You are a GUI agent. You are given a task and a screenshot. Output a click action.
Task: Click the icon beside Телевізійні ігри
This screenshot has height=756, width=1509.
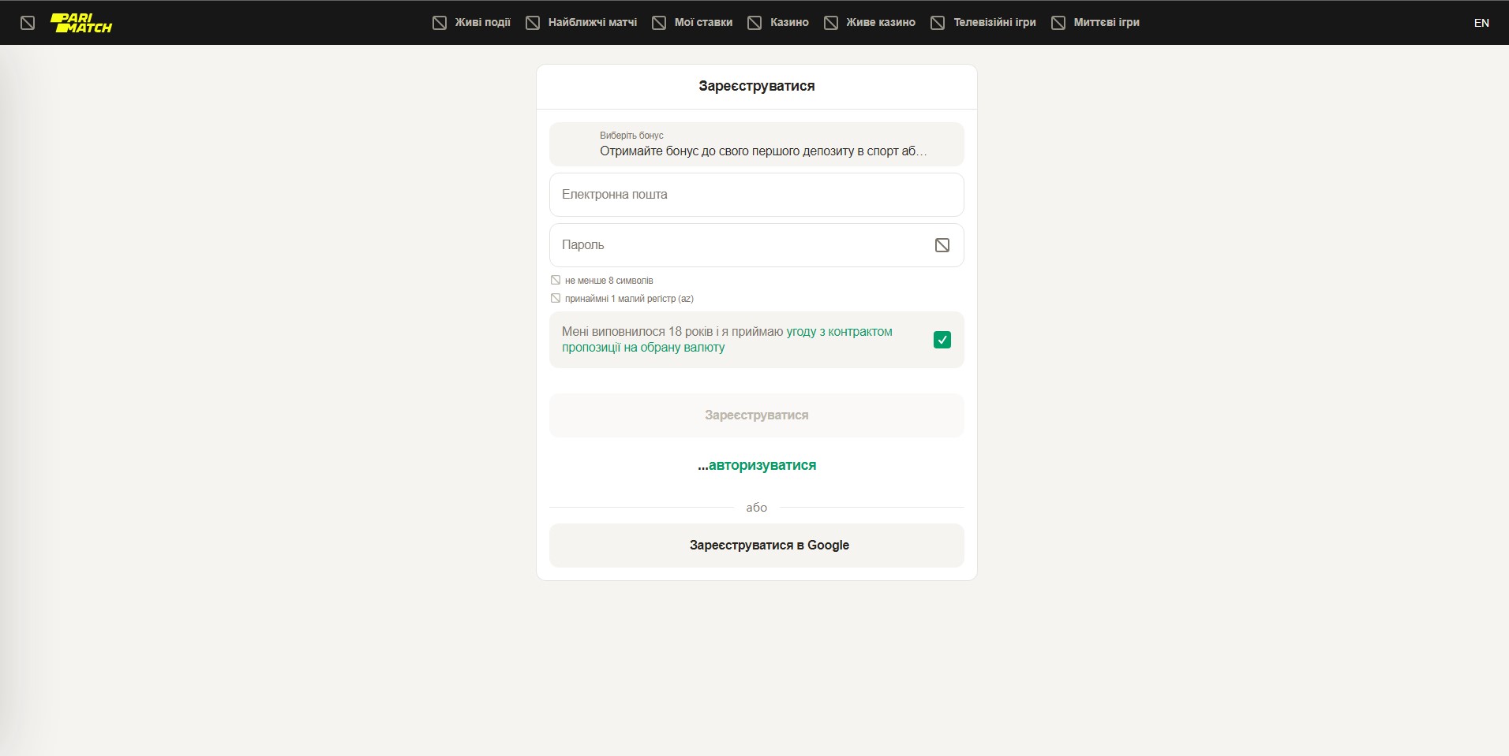pos(938,23)
